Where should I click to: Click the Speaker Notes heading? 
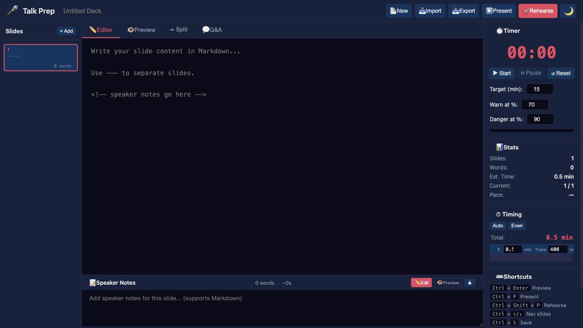coord(113,282)
